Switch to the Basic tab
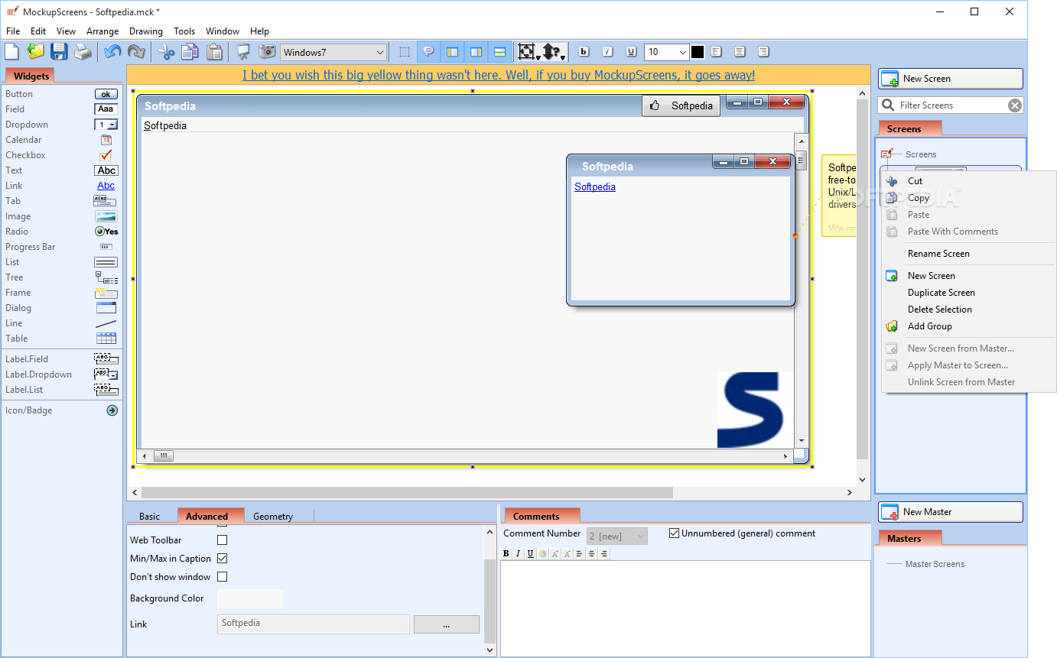The height and width of the screenshot is (658, 1057). [149, 517]
